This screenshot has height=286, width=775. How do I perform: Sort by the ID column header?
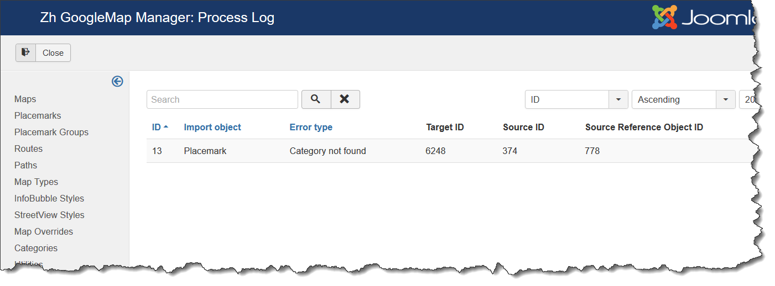click(157, 127)
